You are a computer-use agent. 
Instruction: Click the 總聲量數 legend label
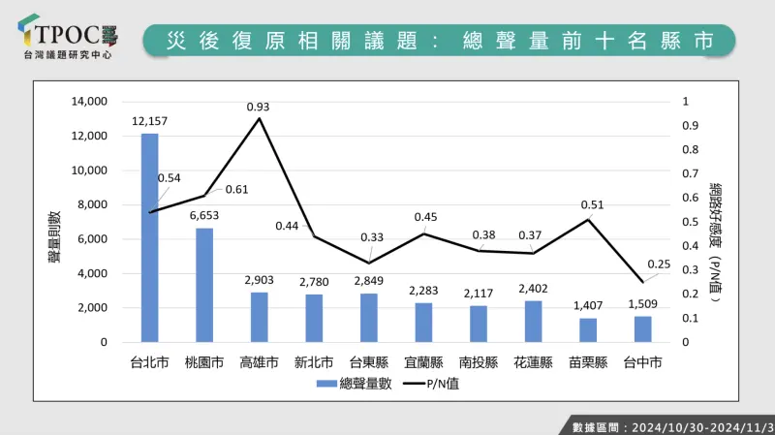[365, 384]
